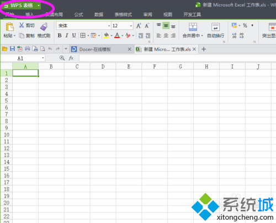
Task: Toggle align text left
Action: [159, 35]
